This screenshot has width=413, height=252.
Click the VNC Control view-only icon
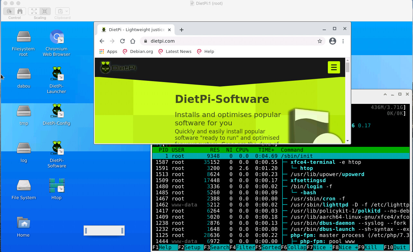[9, 11]
